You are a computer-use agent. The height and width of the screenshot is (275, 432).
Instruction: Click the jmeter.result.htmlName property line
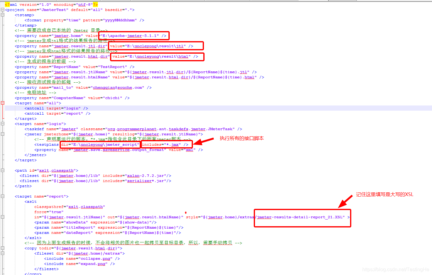[x=139, y=77]
